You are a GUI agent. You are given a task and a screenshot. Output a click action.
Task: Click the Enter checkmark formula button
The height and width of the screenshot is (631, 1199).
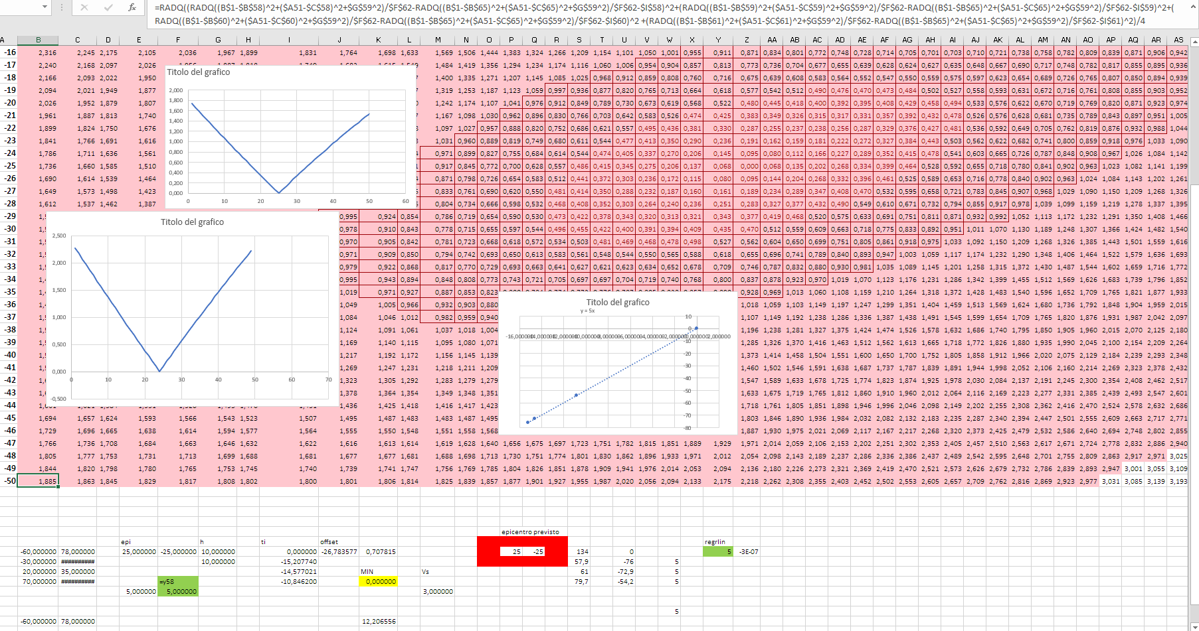(x=108, y=7)
